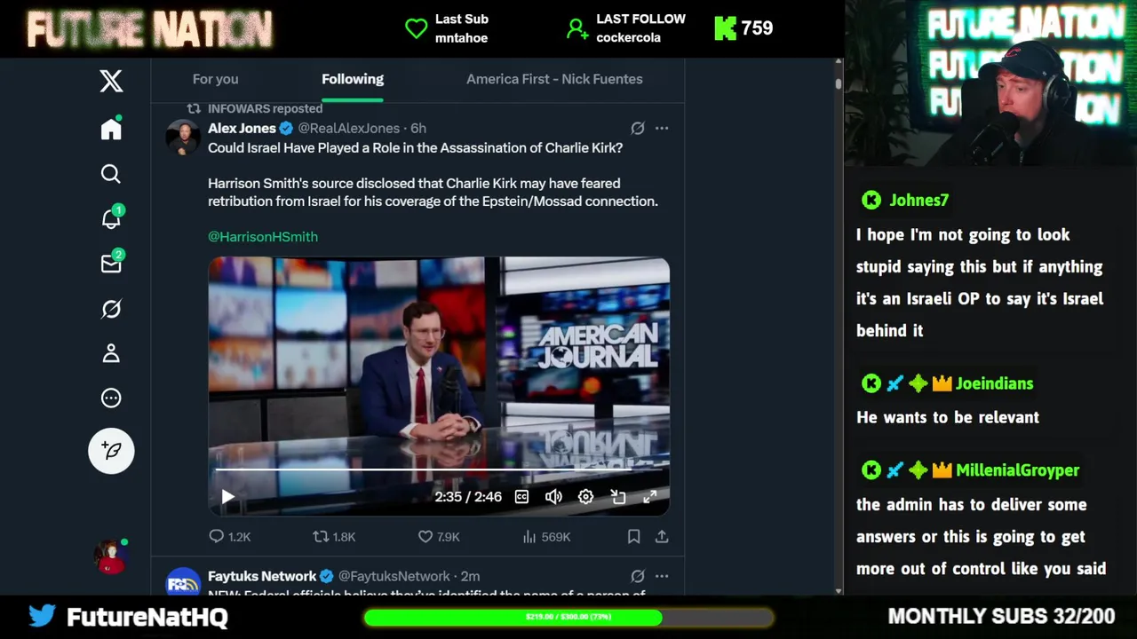Open the More circle icon in sidebar
The image size is (1137, 639).
click(x=111, y=398)
